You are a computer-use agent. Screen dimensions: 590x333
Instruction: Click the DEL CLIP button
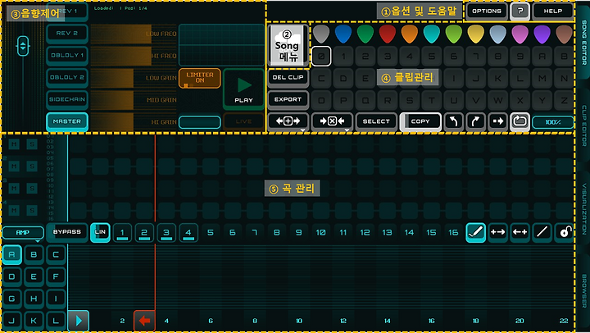tap(288, 77)
